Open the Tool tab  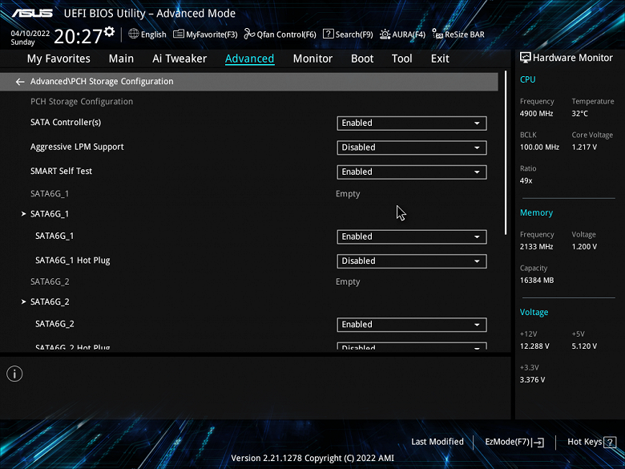[x=401, y=59]
